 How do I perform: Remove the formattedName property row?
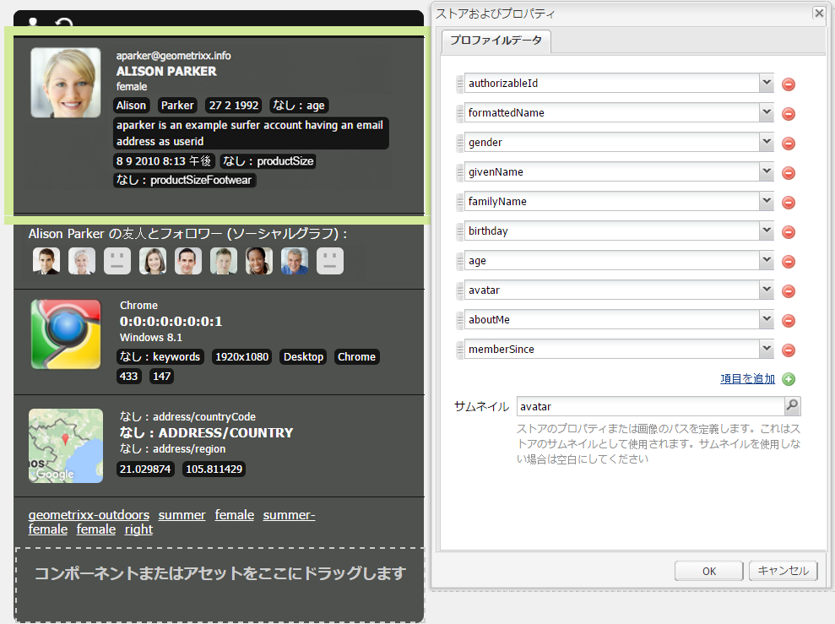point(788,114)
